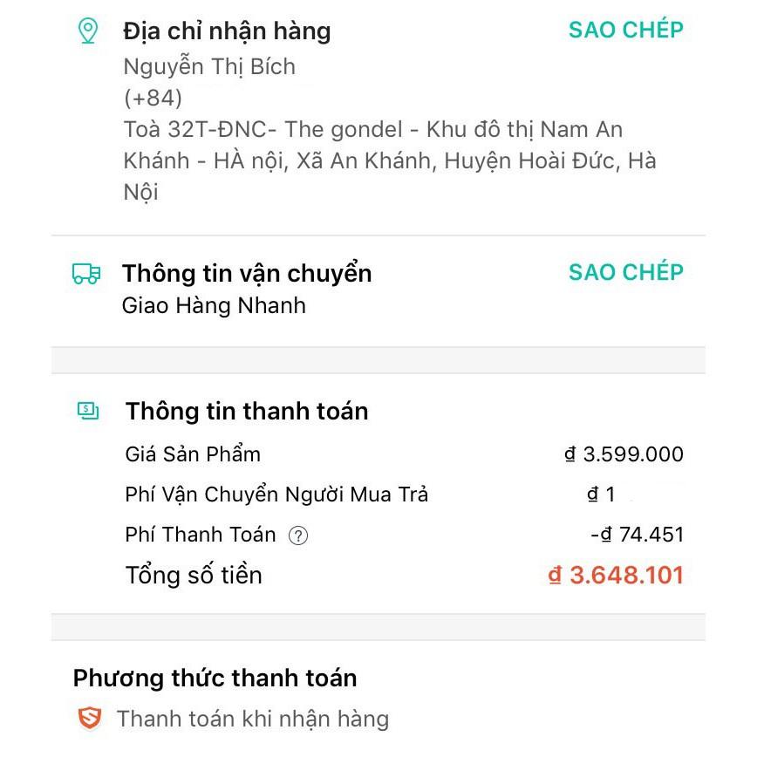Click the recipient name Nguyễn Thị Bích
757x757 pixels.
pyautogui.click(x=209, y=66)
